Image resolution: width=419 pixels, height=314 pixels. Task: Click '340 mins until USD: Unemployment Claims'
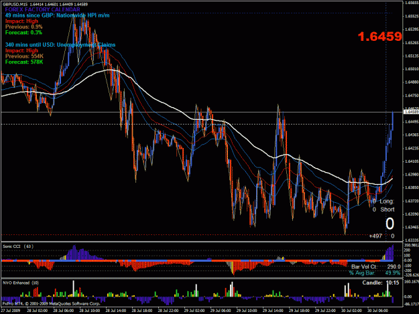60,45
